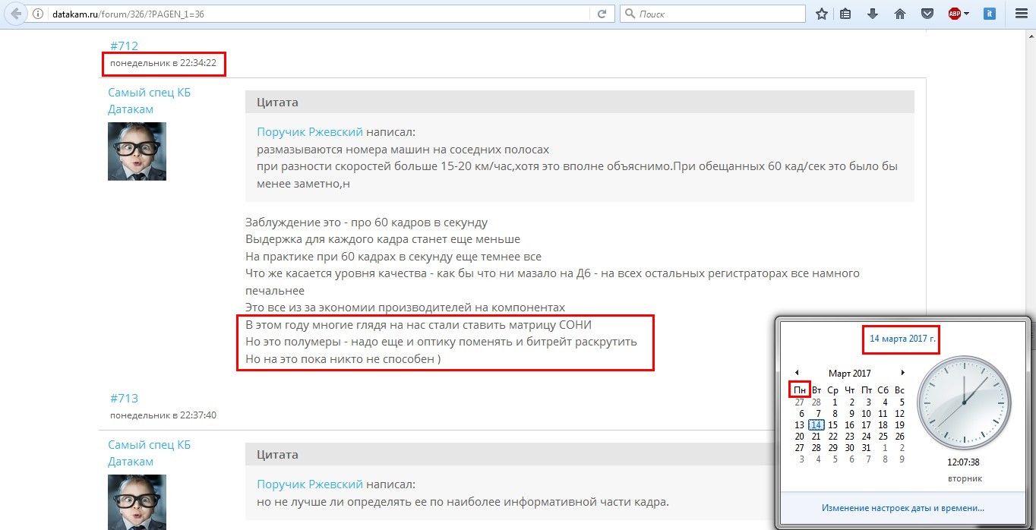Open Изменение настроек даты и времени link
1036x530 pixels.
(903, 507)
